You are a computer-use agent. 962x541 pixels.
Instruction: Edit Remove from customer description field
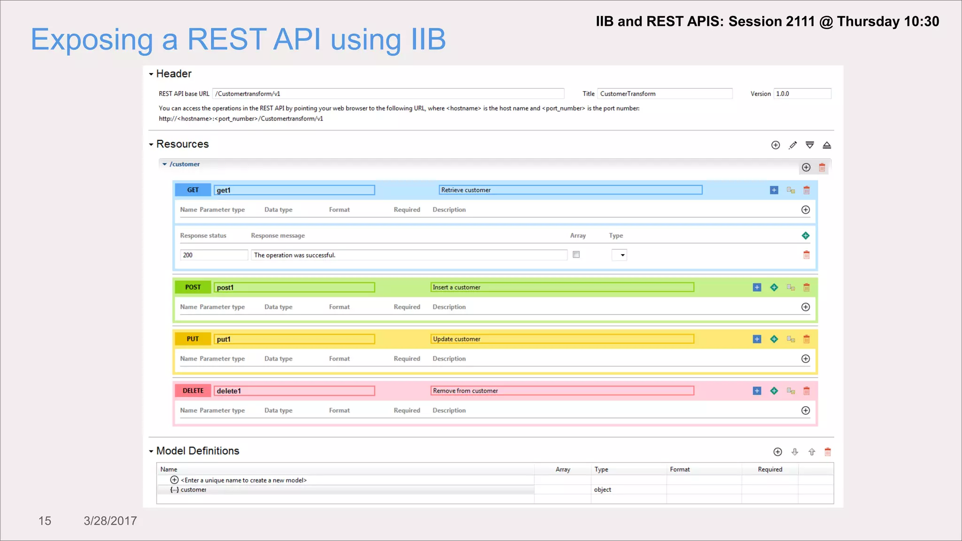[x=562, y=391]
